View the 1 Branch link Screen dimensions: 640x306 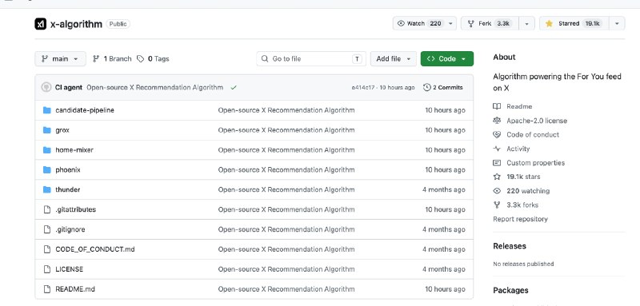(x=112, y=58)
